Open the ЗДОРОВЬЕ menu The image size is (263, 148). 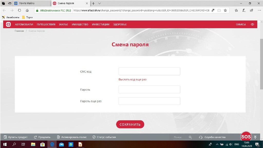[x=120, y=24]
